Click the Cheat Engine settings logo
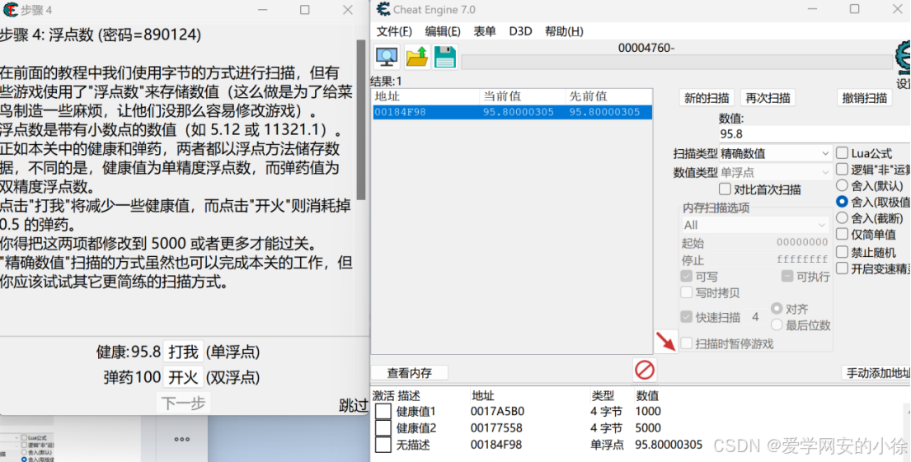Viewport: 911px width, 462px height. (x=904, y=57)
